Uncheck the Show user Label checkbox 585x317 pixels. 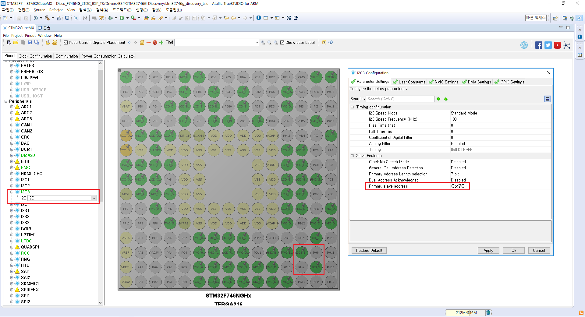click(x=282, y=43)
